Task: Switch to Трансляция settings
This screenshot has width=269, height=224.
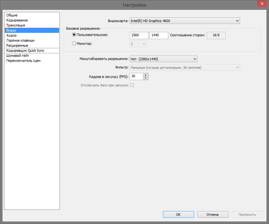Action: pyautogui.click(x=16, y=25)
